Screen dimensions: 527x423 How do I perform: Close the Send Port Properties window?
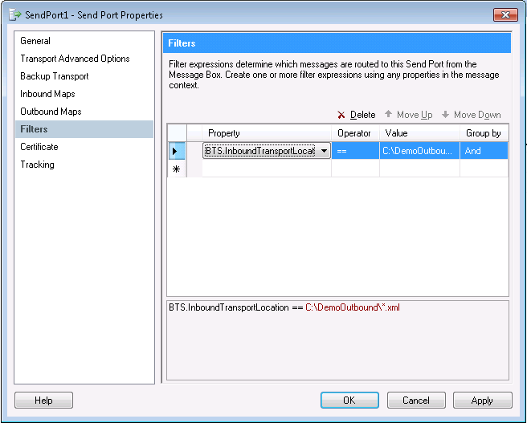pyautogui.click(x=504, y=14)
